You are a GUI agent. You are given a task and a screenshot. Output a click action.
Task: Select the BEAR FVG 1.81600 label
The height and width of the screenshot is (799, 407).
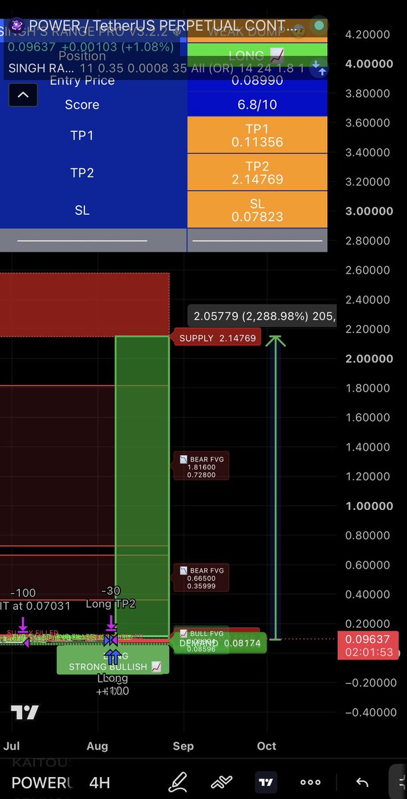[x=202, y=466]
